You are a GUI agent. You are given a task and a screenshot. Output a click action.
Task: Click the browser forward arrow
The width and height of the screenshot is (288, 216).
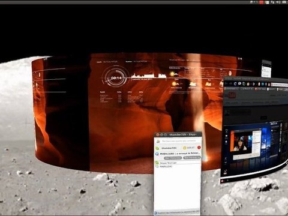point(230,83)
